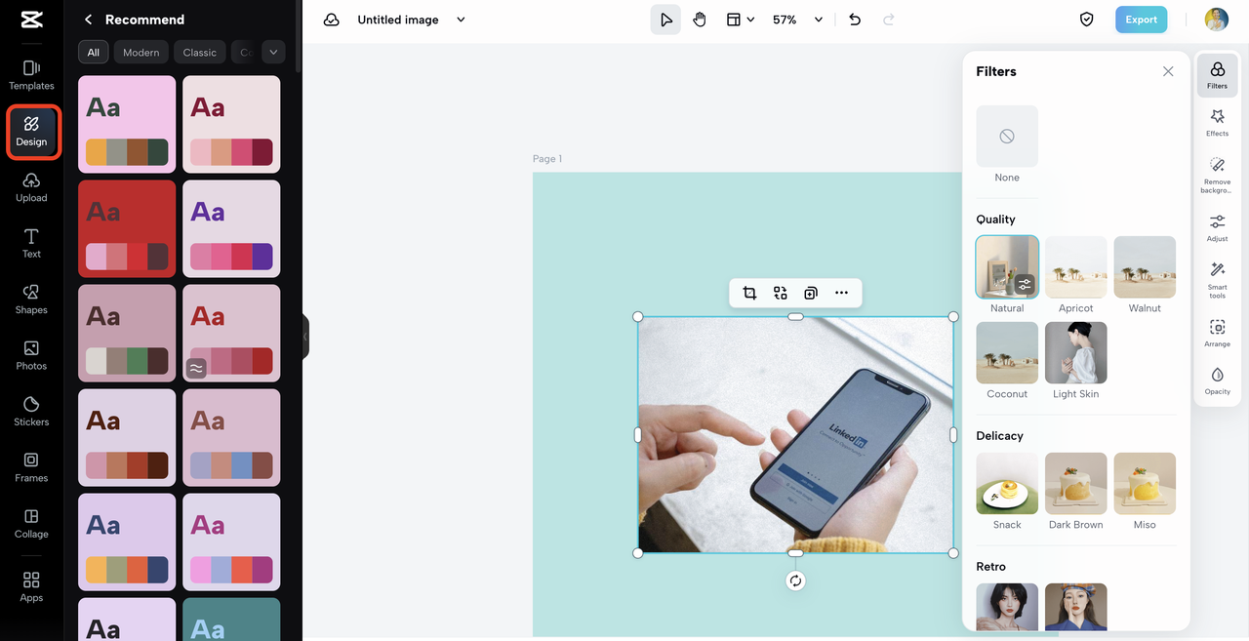Viewport: 1249px width, 641px height.
Task: Click the replace image icon in floating toolbar
Action: click(x=780, y=293)
